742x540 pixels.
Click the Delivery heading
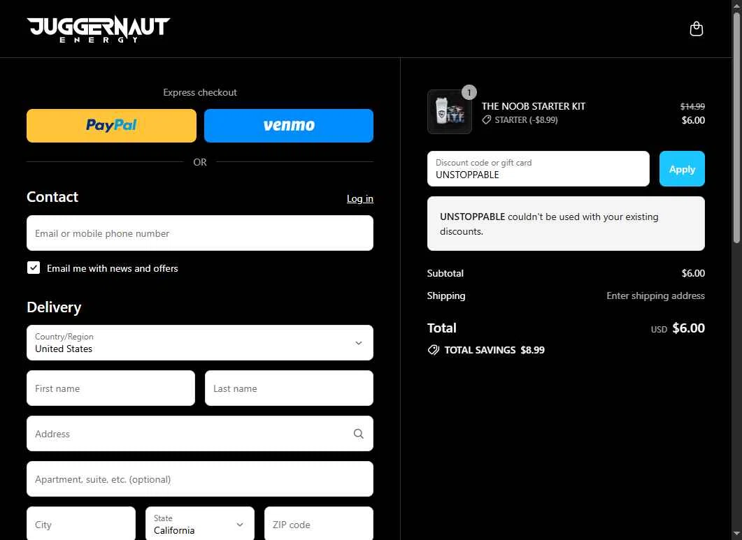click(54, 307)
